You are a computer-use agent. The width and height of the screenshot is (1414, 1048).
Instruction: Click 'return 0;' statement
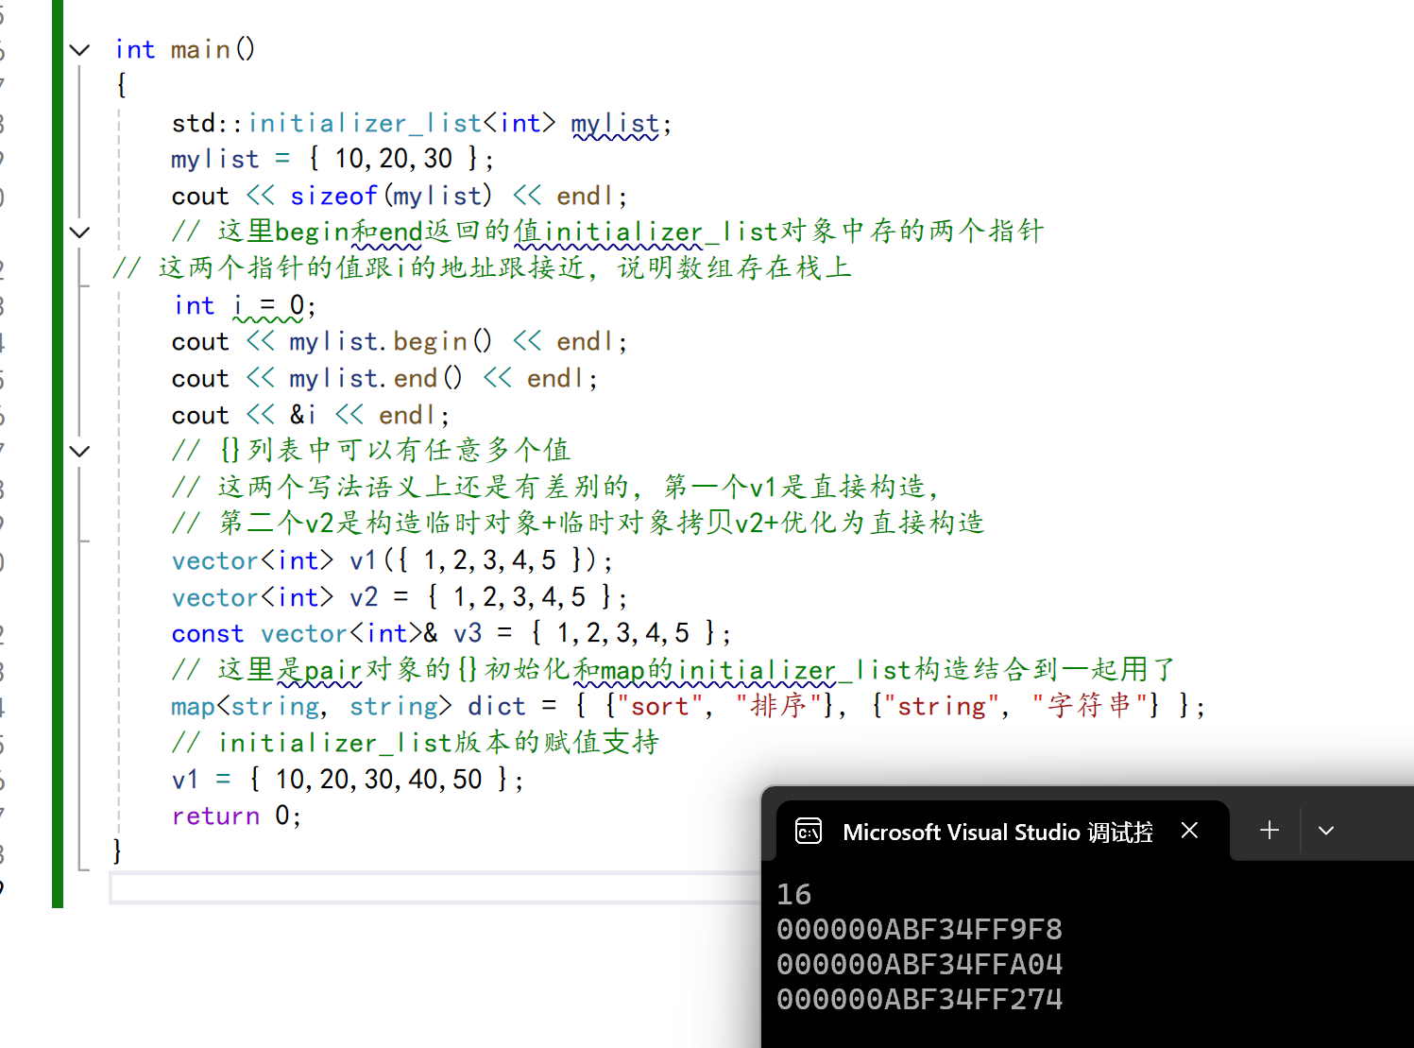236,816
